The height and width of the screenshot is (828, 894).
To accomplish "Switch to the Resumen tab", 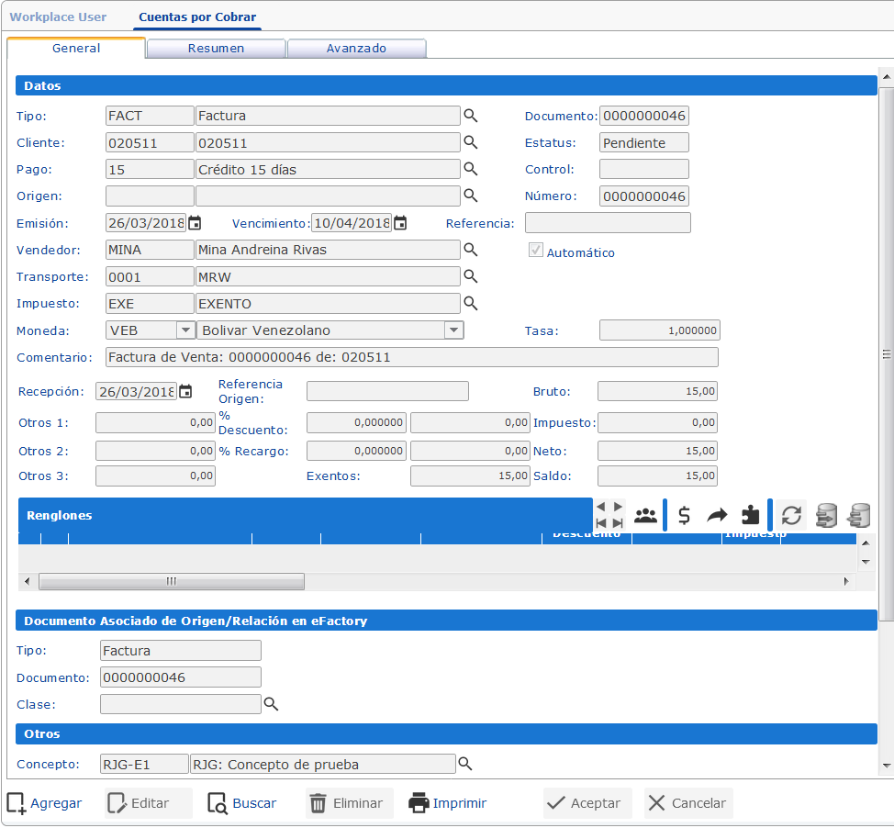I will pos(216,49).
